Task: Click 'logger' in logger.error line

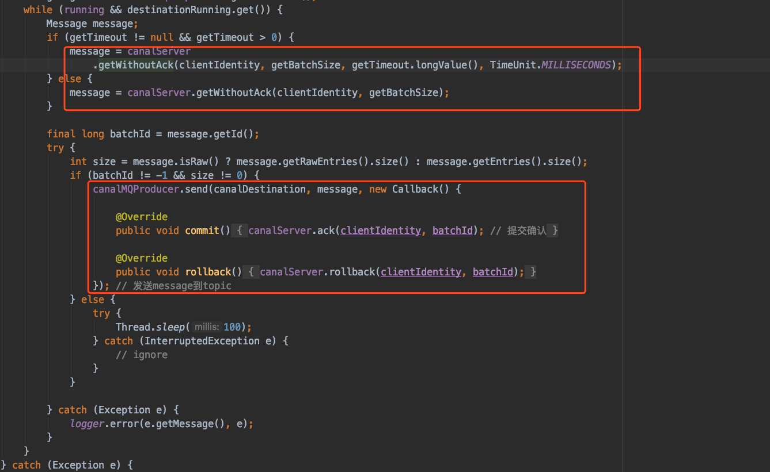Action: point(87,424)
